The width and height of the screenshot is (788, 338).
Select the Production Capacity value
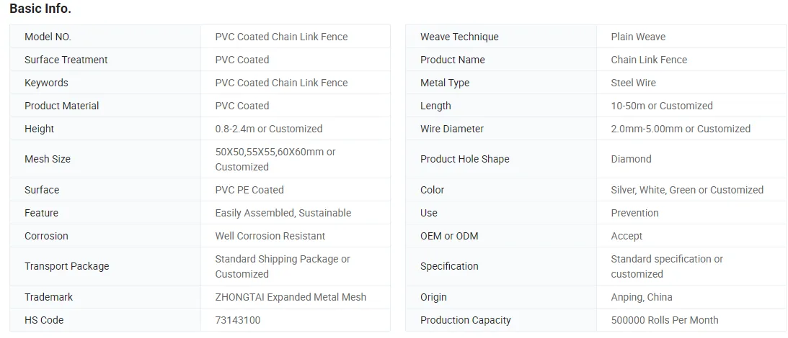665,320
